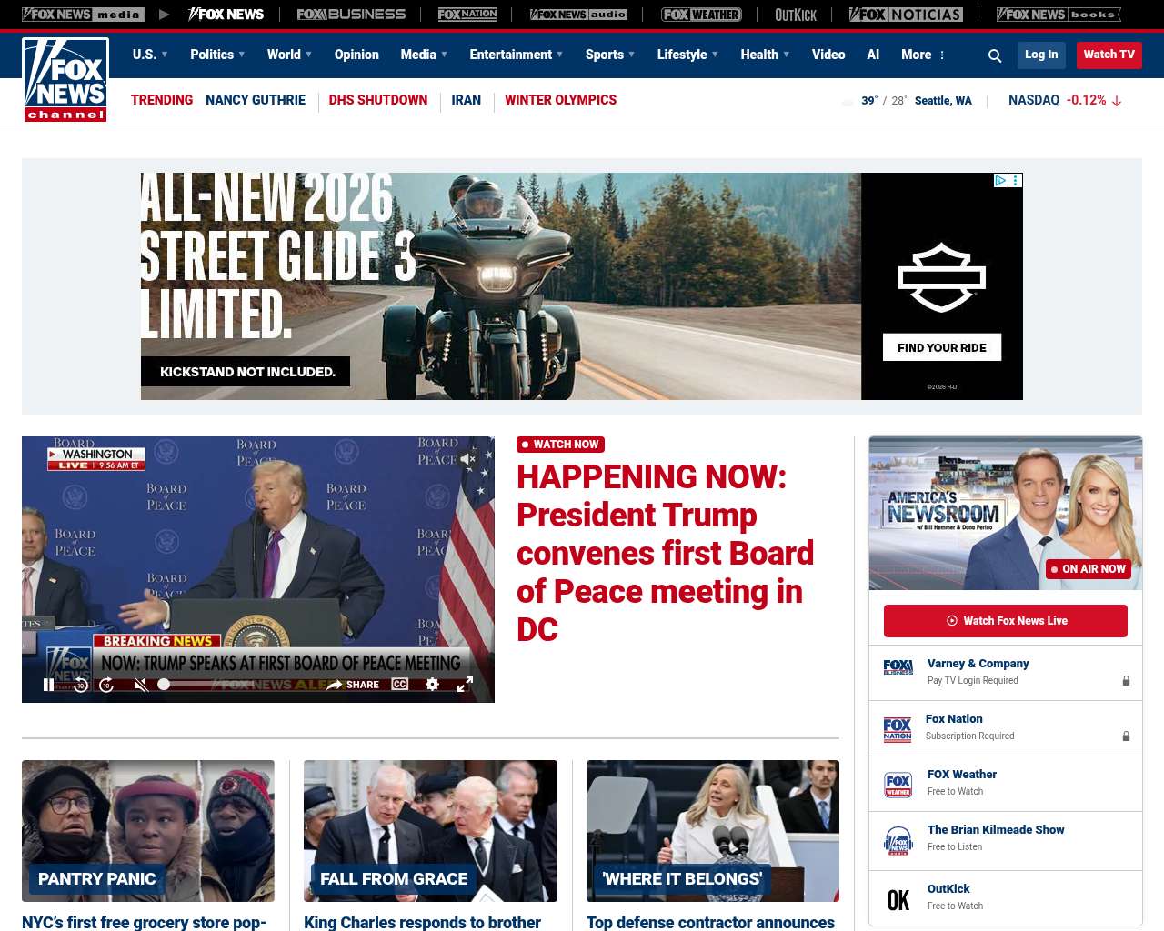Image resolution: width=1164 pixels, height=931 pixels.
Task: Rewind the video 10 seconds
Action: [x=81, y=685]
